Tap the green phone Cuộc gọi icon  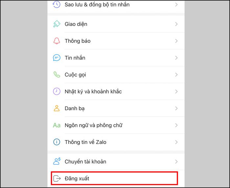point(57,74)
